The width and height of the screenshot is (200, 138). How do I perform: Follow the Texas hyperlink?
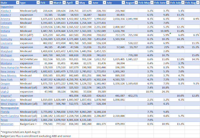(x=4, y=120)
